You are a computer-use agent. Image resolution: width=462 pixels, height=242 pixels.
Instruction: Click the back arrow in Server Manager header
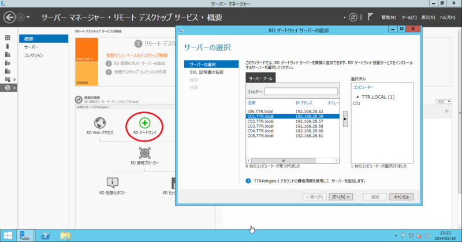point(9,17)
